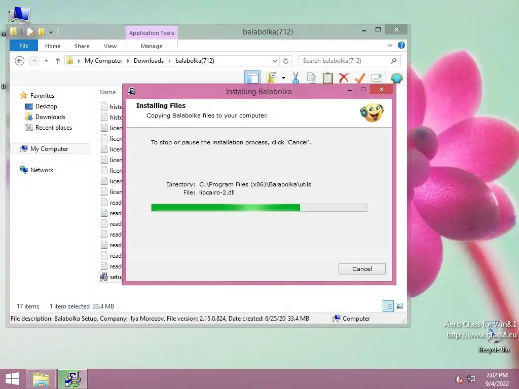This screenshot has height=389, width=519.
Task: Cancel the Balabolka installation
Action: click(x=362, y=269)
